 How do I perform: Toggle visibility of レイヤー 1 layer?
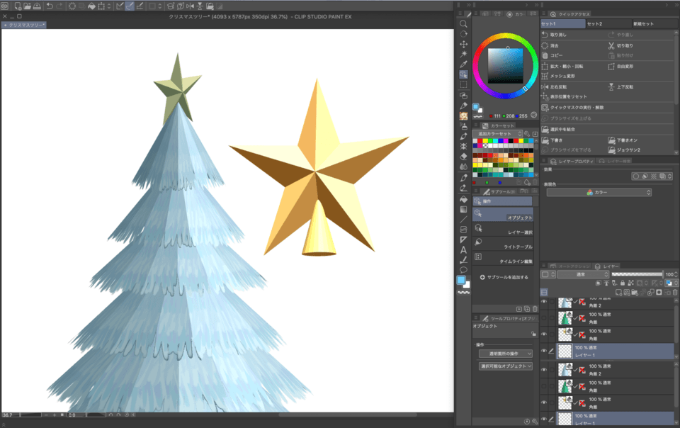coord(544,351)
